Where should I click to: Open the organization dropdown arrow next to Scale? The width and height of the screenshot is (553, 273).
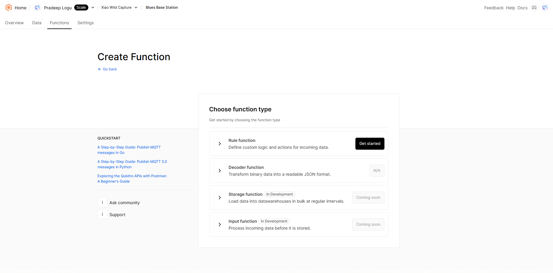pos(93,7)
